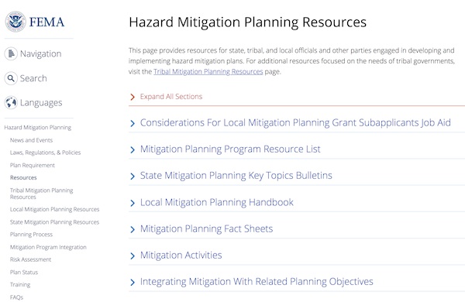Open Local Mitigation Planning Resources sidebar link

[54, 209]
